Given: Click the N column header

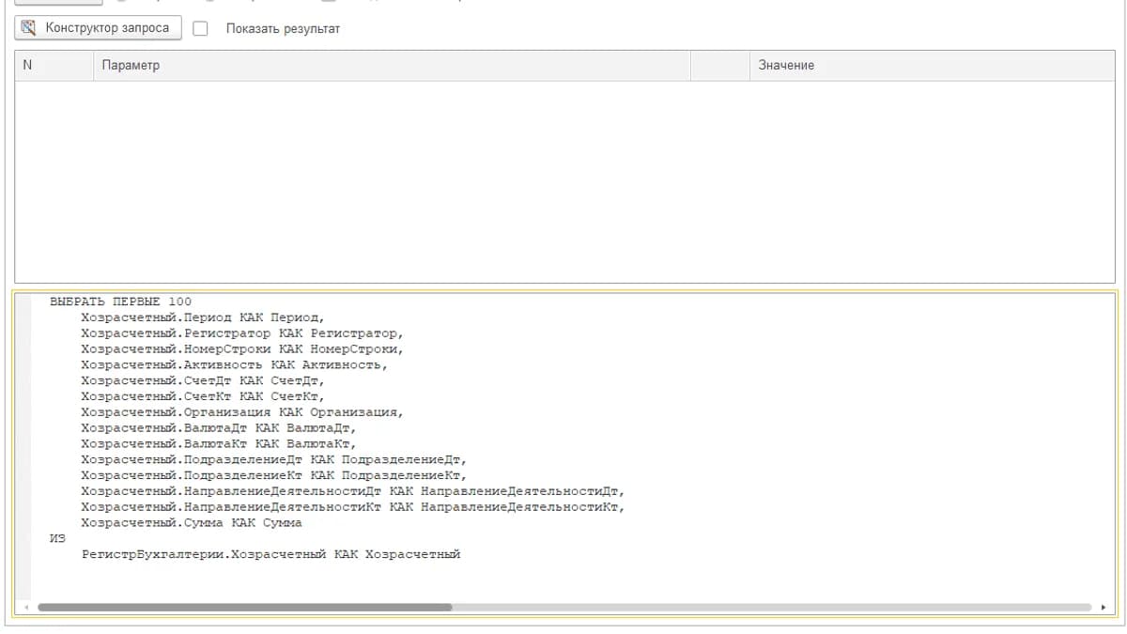Looking at the screenshot, I should point(54,66).
